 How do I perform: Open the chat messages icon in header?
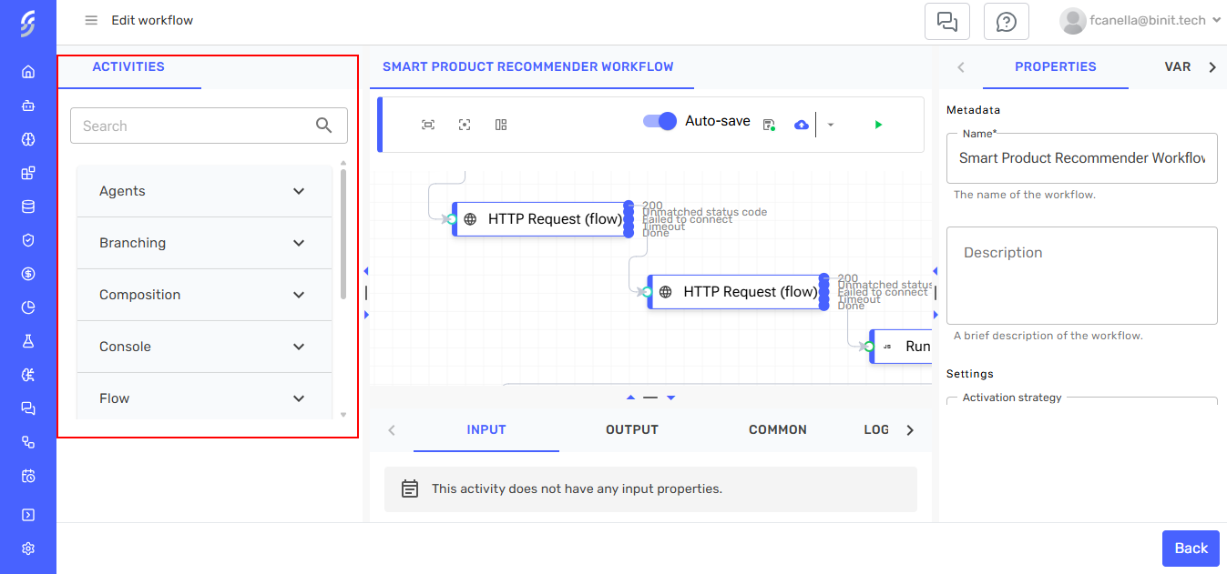(x=947, y=22)
